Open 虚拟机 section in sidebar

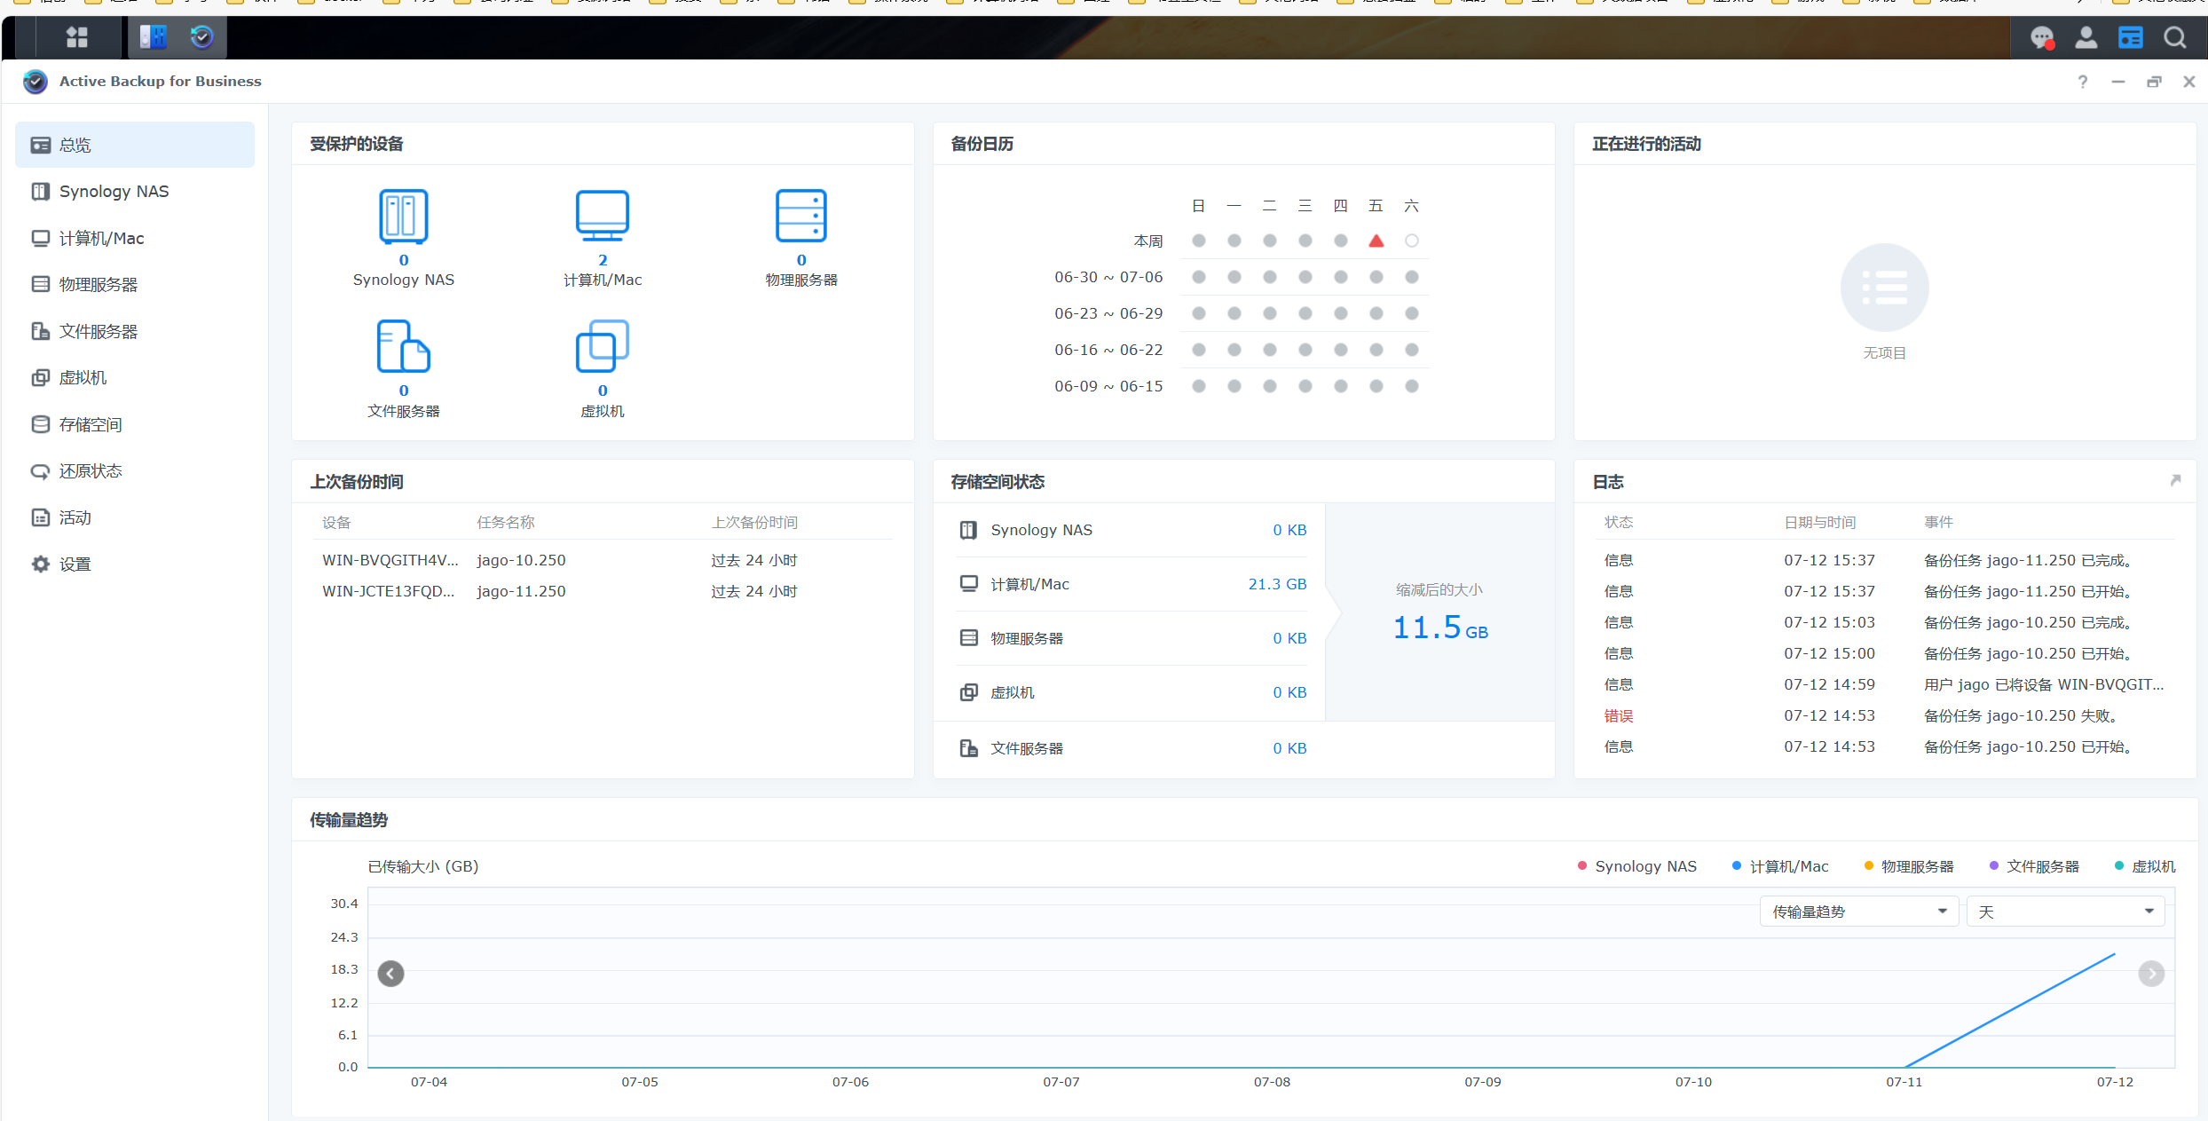pos(135,377)
